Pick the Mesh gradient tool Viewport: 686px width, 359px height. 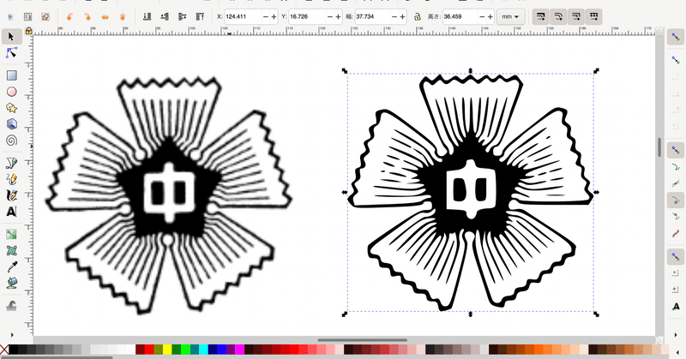tap(12, 250)
